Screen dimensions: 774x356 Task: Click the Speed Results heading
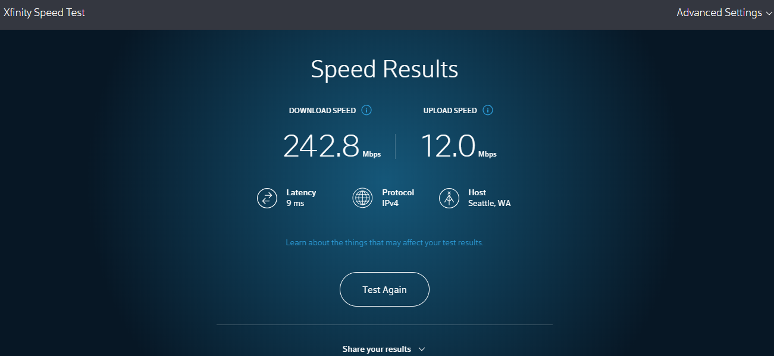[384, 69]
